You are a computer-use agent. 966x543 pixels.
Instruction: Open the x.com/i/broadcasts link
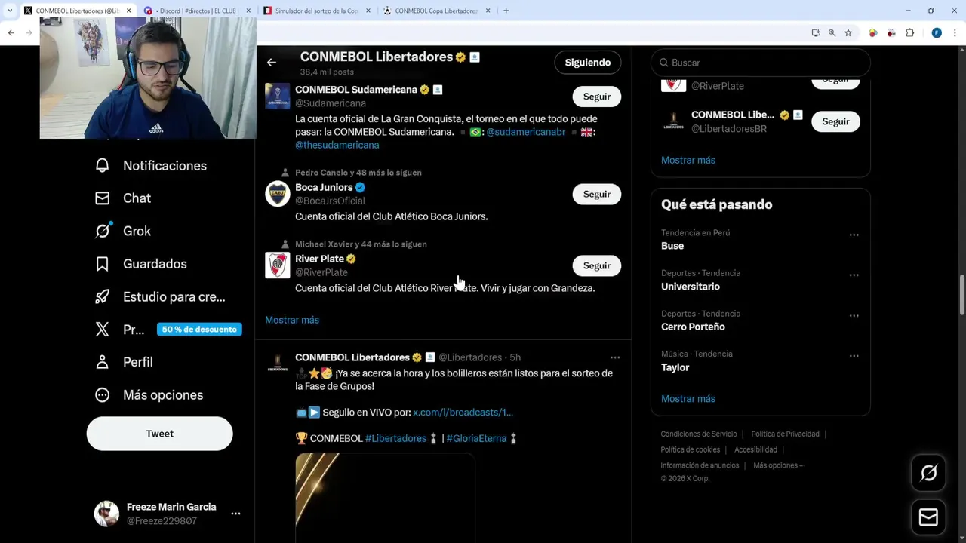[463, 413]
